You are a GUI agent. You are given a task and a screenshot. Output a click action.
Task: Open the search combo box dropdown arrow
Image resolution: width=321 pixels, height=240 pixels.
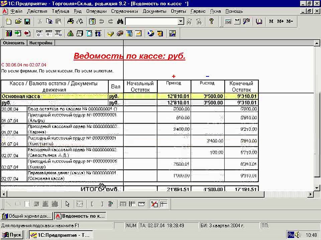pyautogui.click(x=181, y=21)
